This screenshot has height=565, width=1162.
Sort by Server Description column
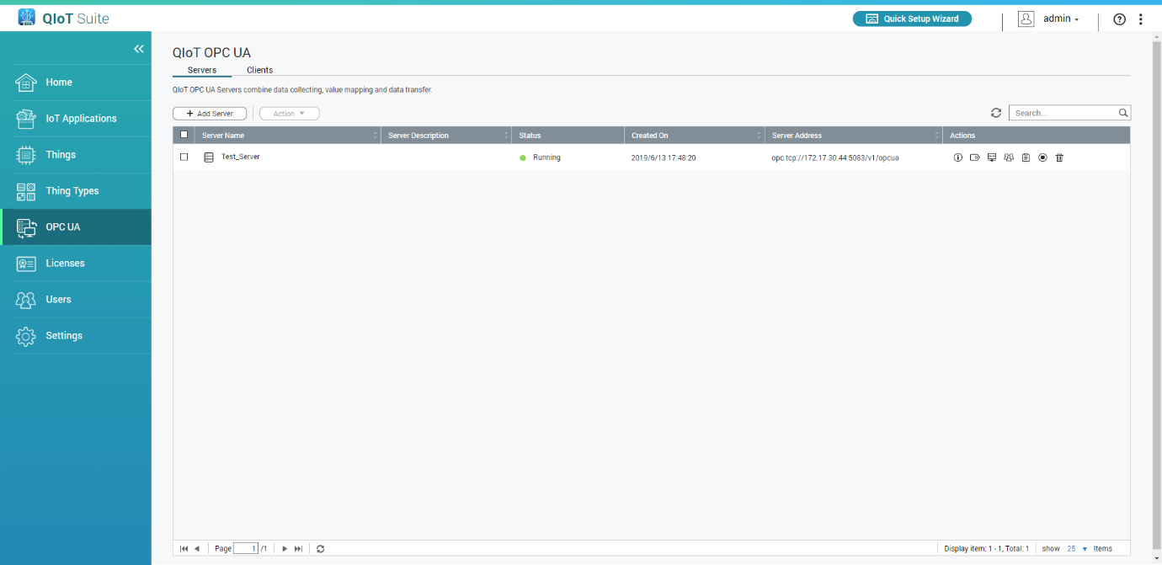click(x=446, y=136)
